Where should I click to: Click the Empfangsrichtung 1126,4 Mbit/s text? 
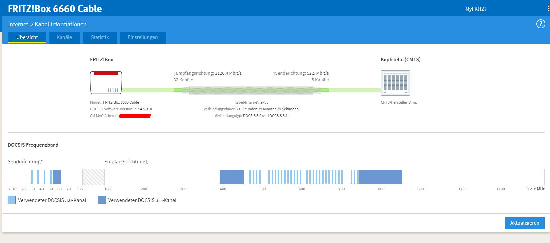click(x=208, y=73)
